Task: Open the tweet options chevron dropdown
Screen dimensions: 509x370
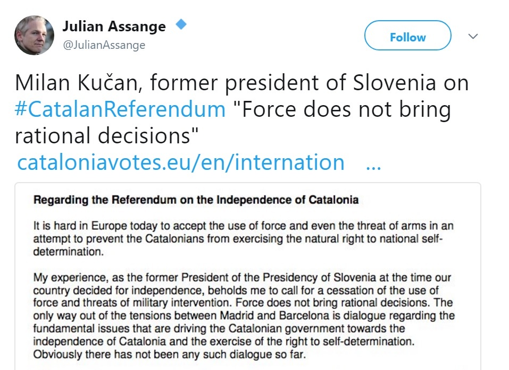Action: click(472, 37)
